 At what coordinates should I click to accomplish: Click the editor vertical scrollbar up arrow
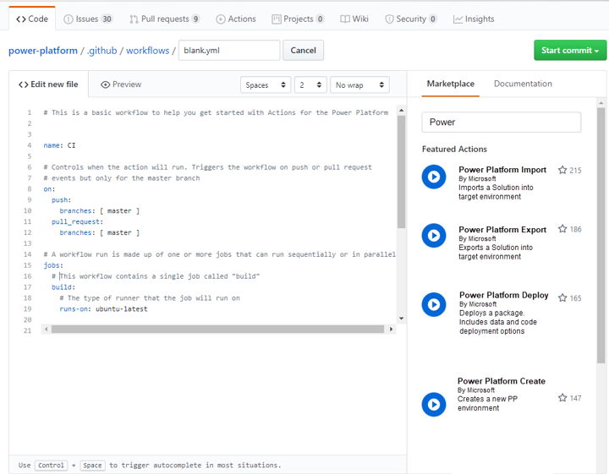click(401, 111)
